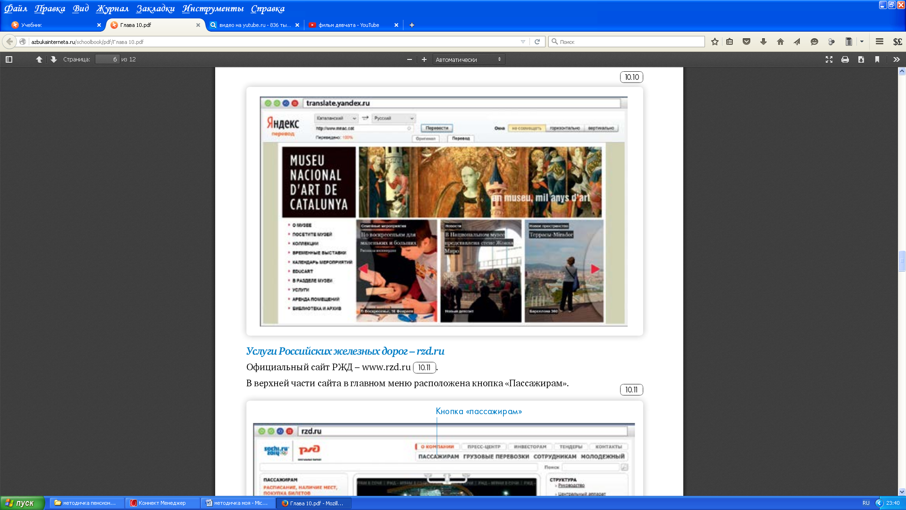Open taskbar методичка пенсион folder
Screen dimensions: 906x510
coord(87,503)
